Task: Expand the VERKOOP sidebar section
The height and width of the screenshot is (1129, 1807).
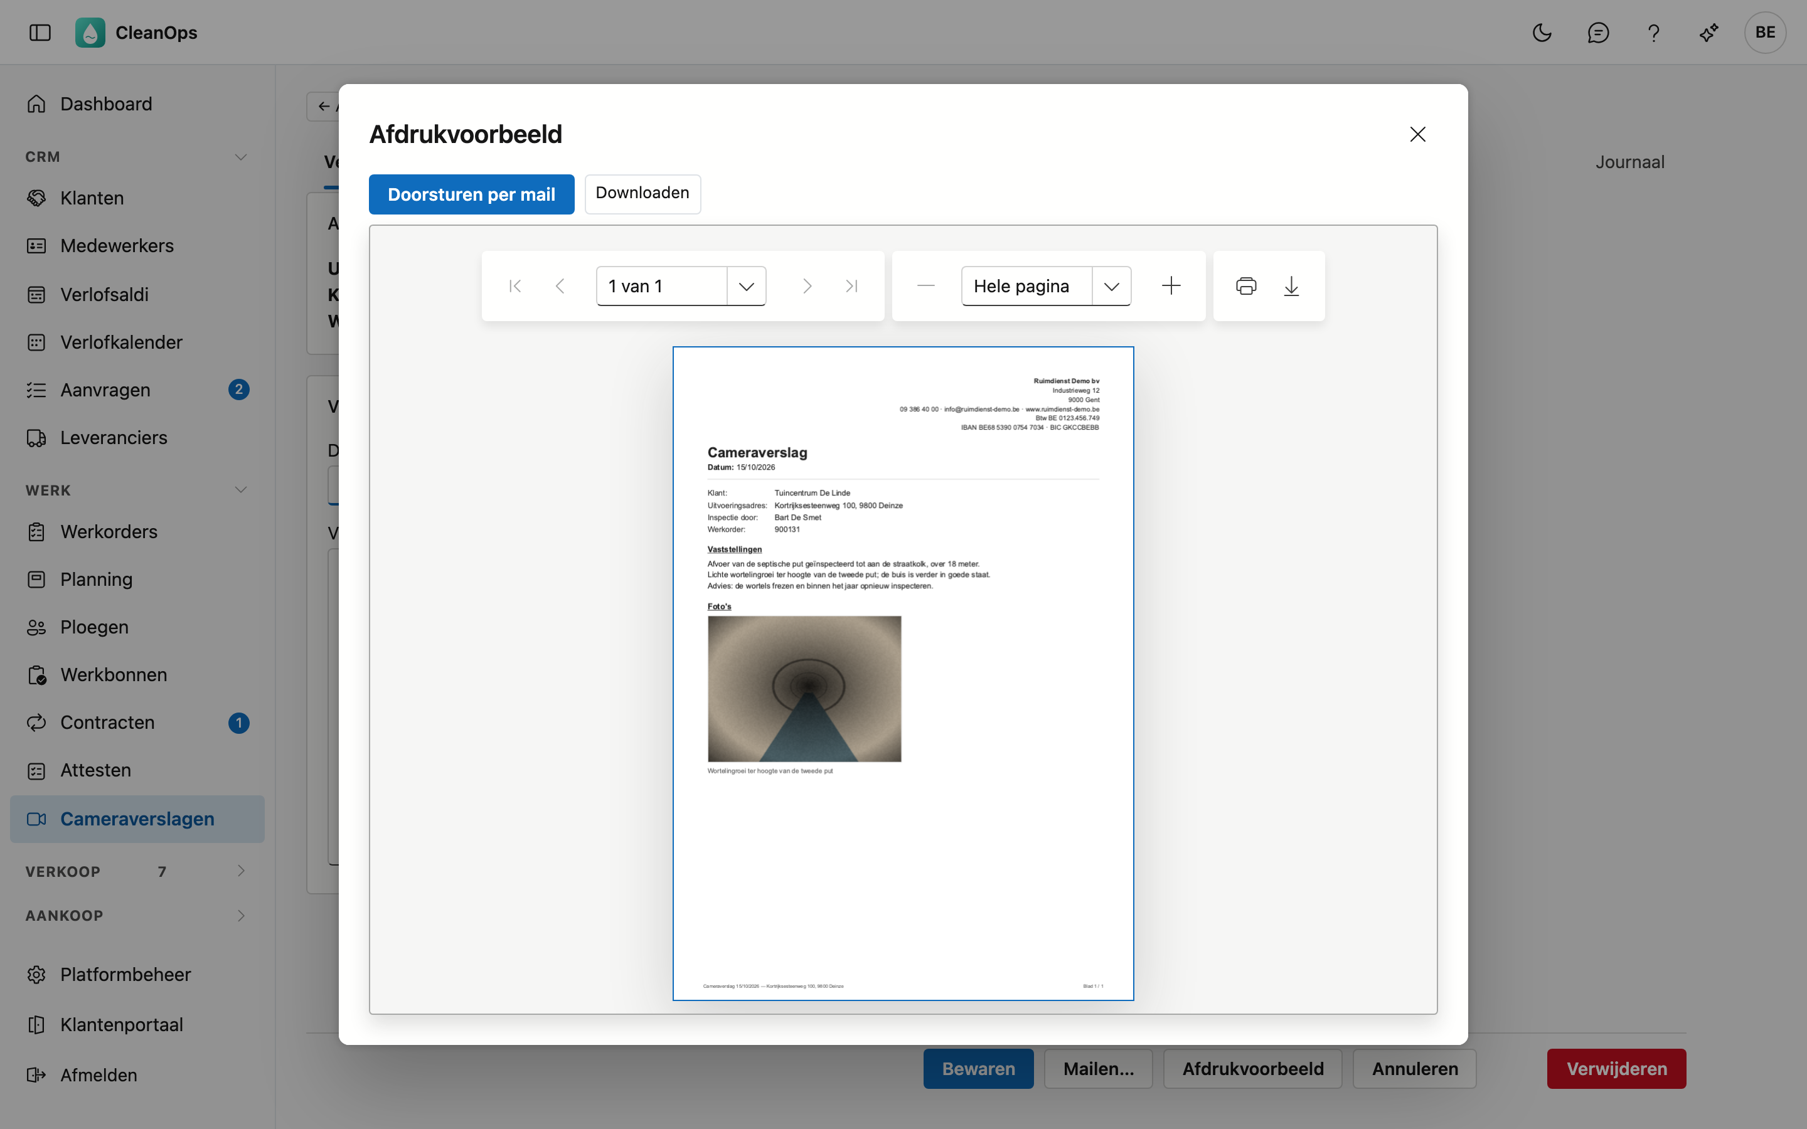Action: click(240, 871)
